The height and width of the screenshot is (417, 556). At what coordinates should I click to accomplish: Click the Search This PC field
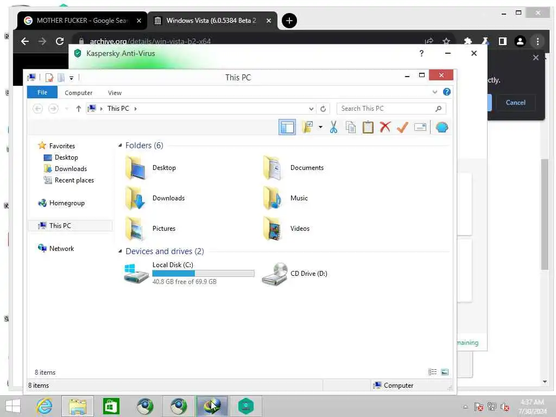click(x=391, y=109)
